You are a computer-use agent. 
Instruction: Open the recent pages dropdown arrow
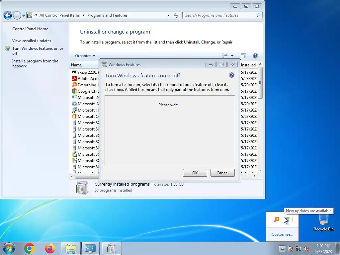point(24,15)
